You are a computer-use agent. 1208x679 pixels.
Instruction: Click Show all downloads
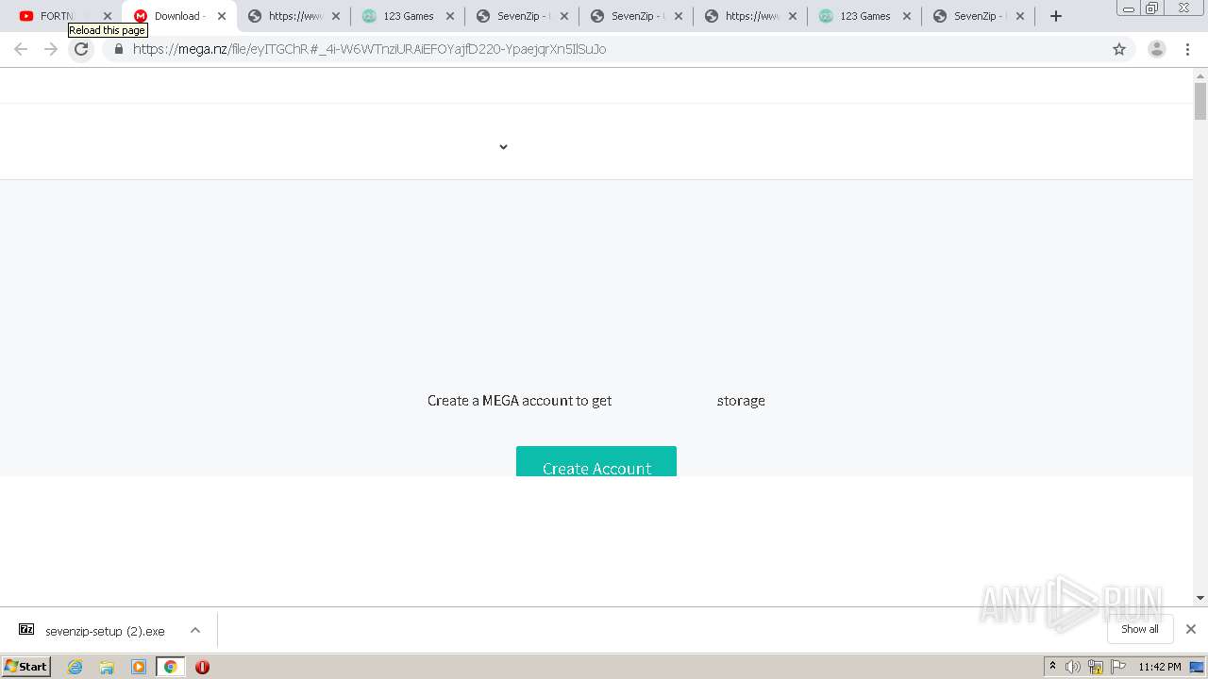[x=1140, y=629]
